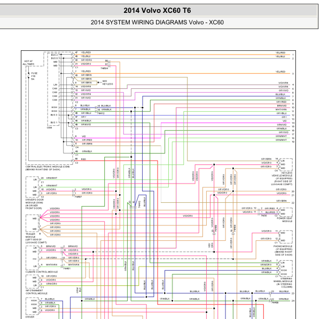Click "GRY/BRN" label at right reference 22
This screenshot has width=320, height=319.
tap(282, 201)
